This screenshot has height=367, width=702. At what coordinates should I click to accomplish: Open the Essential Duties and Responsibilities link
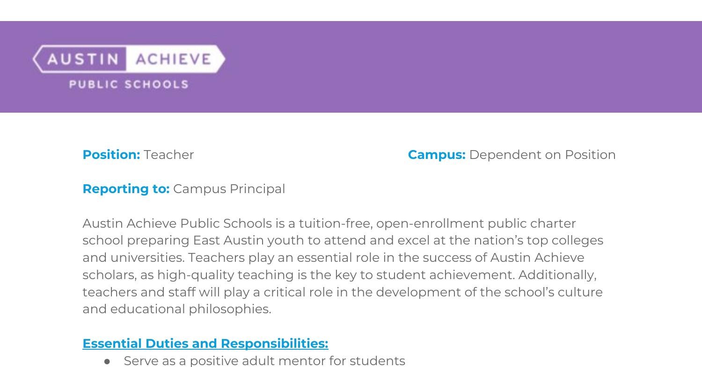coord(205,344)
